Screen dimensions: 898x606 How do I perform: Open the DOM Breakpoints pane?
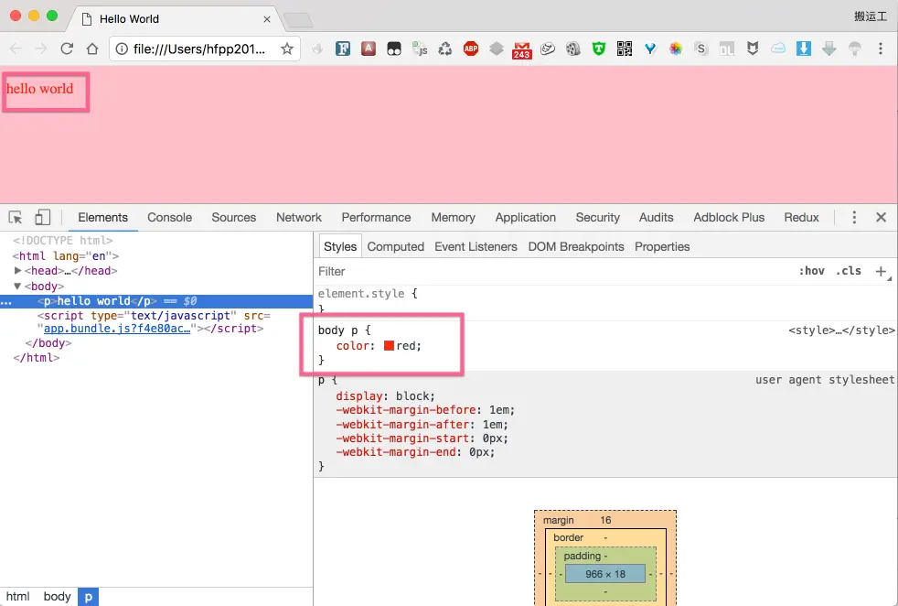click(576, 246)
